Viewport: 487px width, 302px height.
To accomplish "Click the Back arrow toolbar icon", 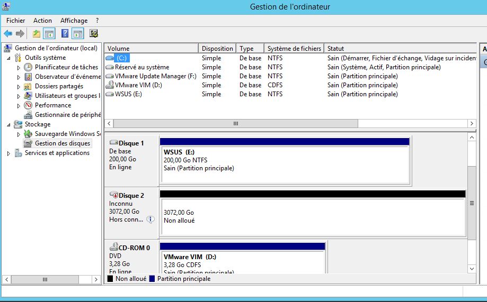I will click(8, 33).
